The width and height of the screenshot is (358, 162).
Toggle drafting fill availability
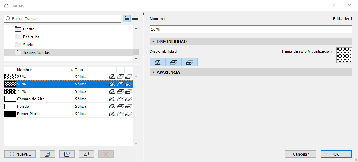(158, 62)
